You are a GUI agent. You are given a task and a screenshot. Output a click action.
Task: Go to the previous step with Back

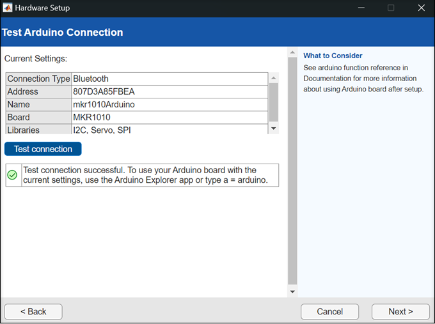(x=33, y=312)
